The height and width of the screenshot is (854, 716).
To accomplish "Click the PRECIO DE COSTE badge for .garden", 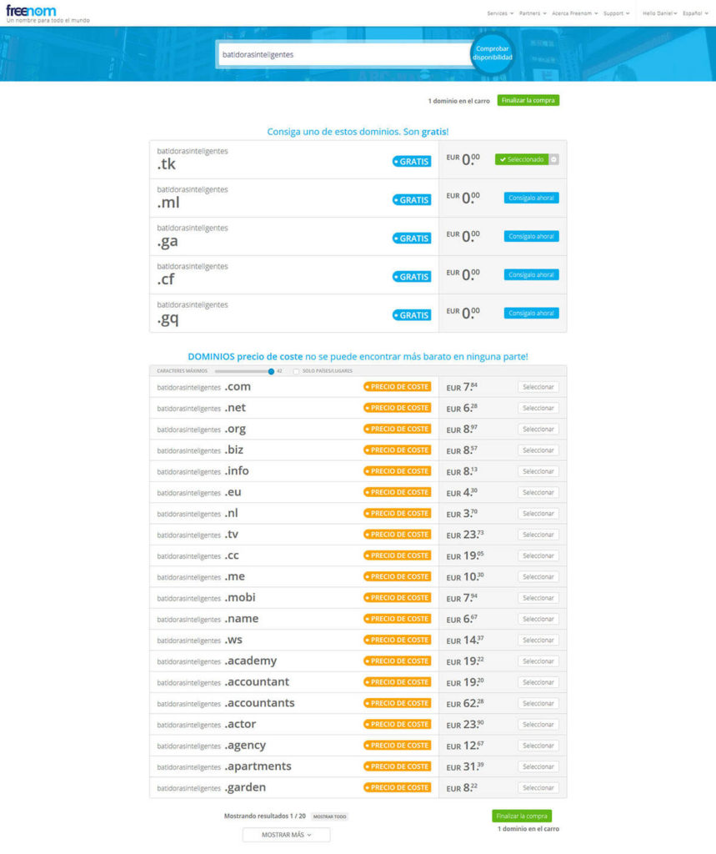I will tap(397, 787).
